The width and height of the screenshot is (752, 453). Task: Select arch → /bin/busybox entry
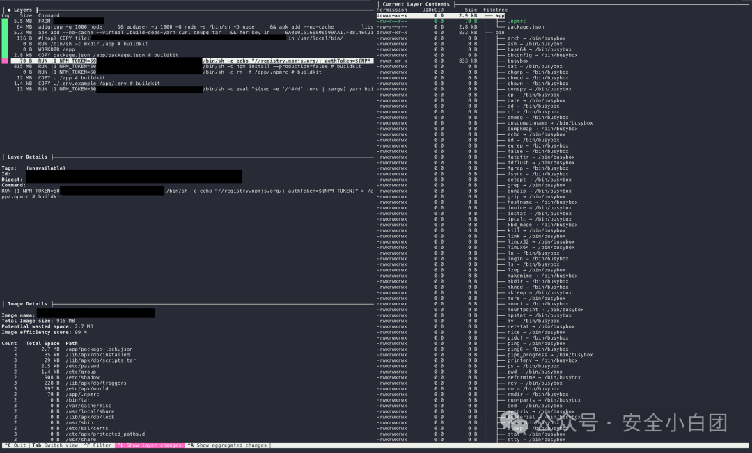(x=536, y=38)
